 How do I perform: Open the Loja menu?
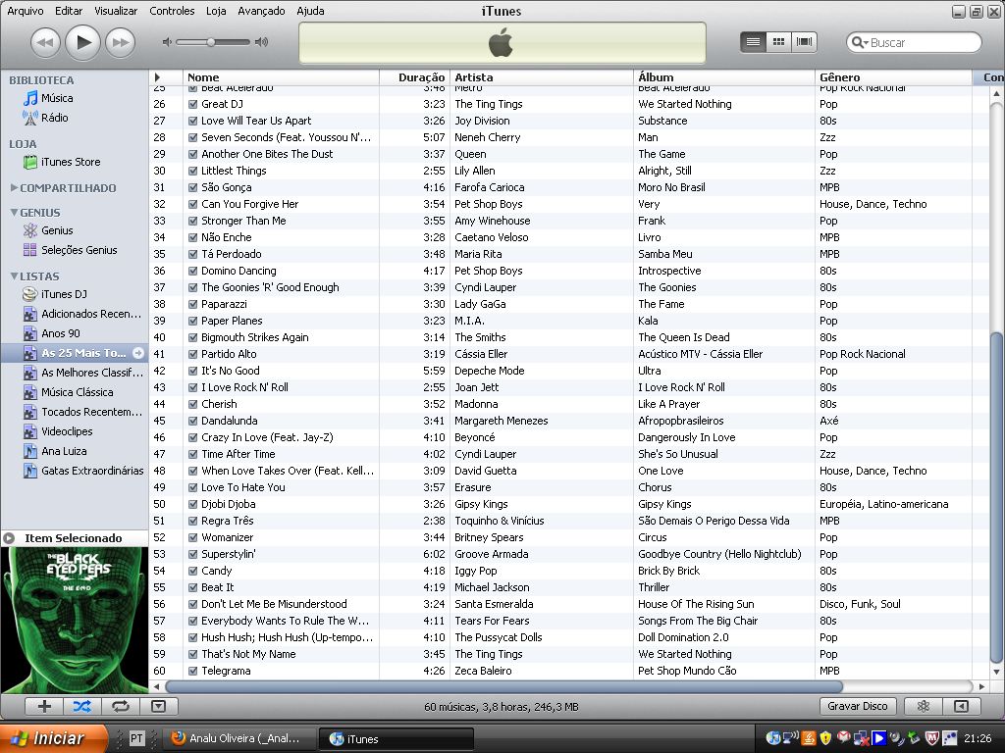tap(216, 11)
